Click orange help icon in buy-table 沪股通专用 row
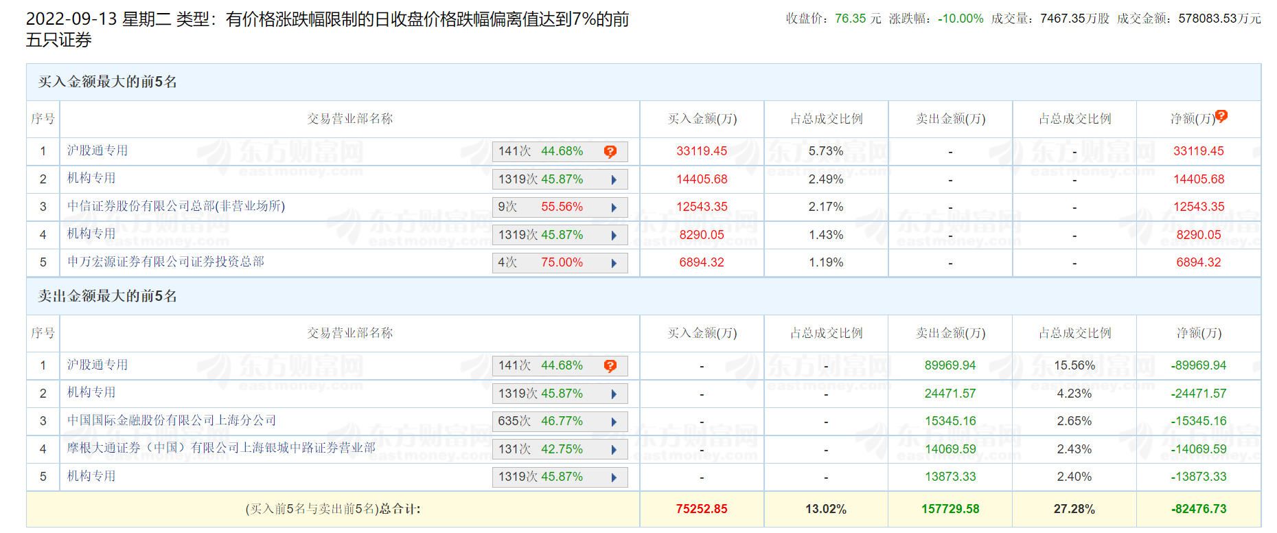 [x=610, y=152]
